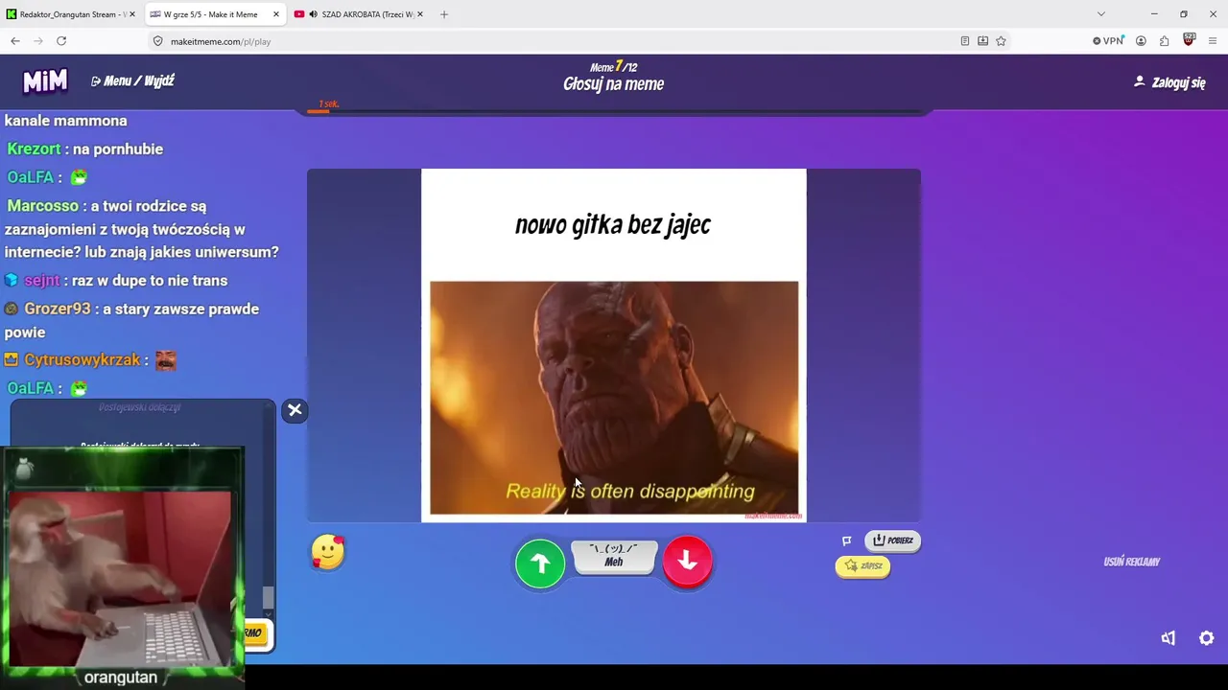Screen dimensions: 1228x690
Task: Close the SZAD AKROBATA tab
Action: click(x=420, y=14)
